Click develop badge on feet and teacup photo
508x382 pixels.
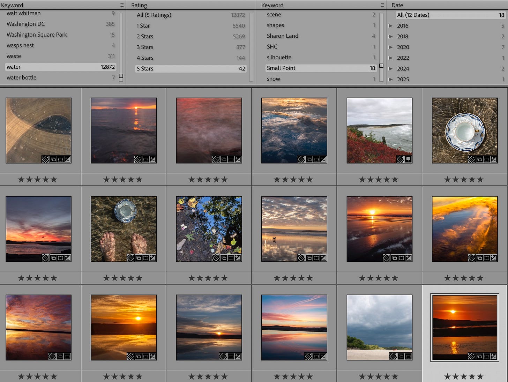pyautogui.click(x=153, y=258)
